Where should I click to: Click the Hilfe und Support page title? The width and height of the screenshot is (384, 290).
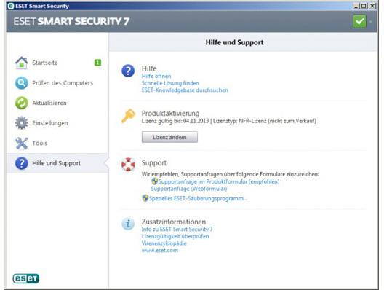click(235, 42)
